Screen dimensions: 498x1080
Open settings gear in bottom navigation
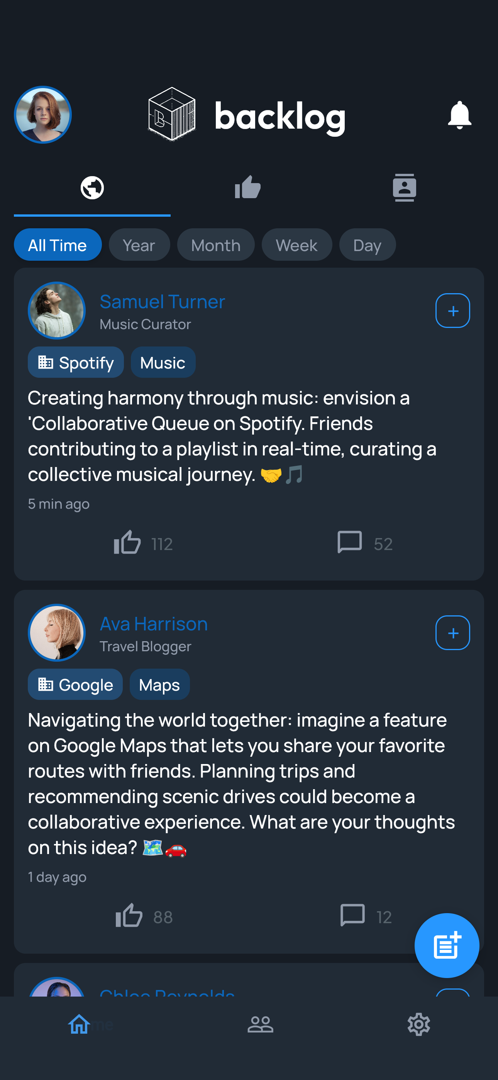[x=418, y=1024]
